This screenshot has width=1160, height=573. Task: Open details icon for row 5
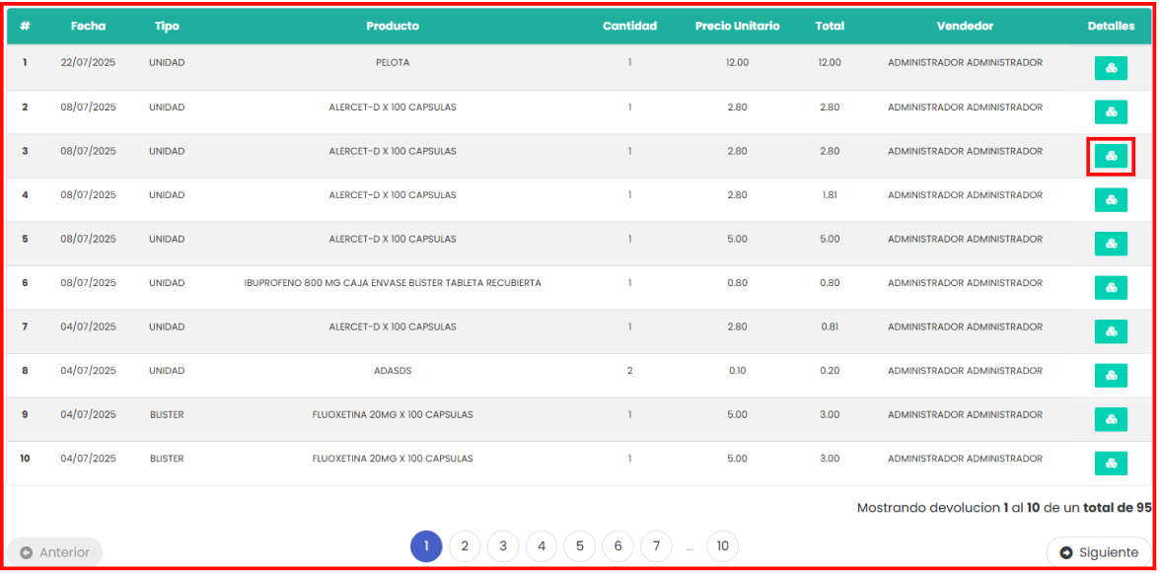(1111, 244)
